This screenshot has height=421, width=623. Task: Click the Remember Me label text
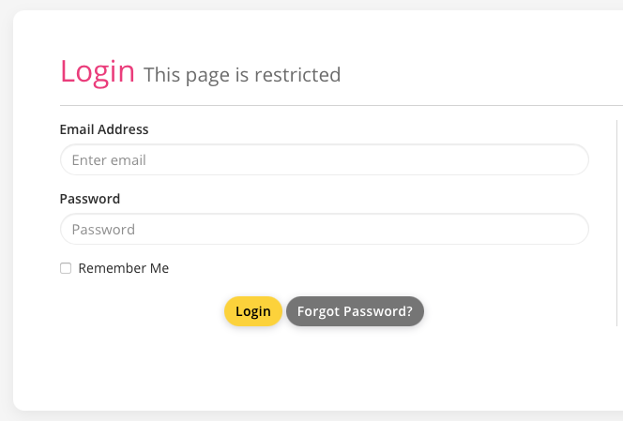(124, 268)
